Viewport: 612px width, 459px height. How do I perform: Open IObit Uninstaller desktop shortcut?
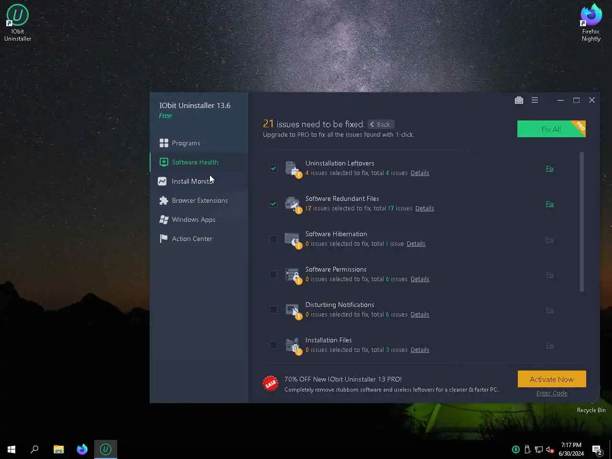[18, 22]
